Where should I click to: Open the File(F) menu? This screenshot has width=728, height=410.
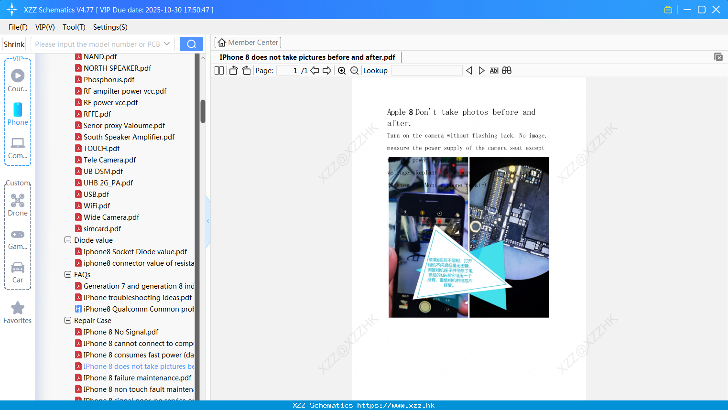click(18, 27)
